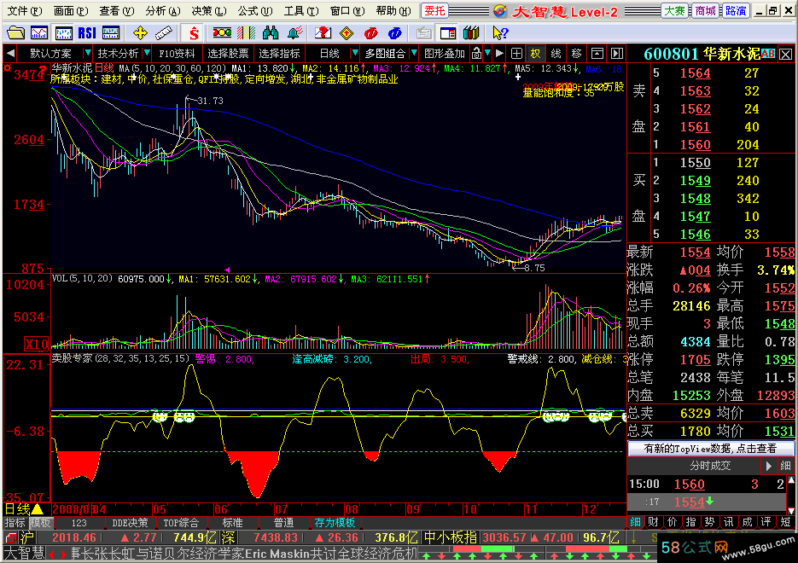
Task: Click the 商城 button
Action: click(x=705, y=11)
